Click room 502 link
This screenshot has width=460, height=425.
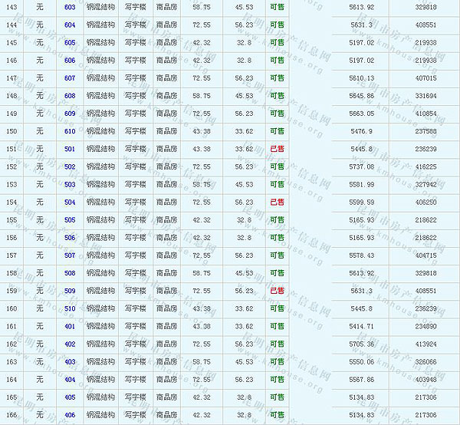click(x=70, y=166)
